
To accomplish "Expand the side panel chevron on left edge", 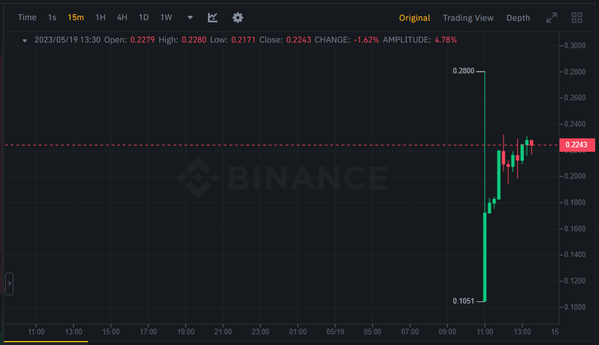I will click(9, 283).
